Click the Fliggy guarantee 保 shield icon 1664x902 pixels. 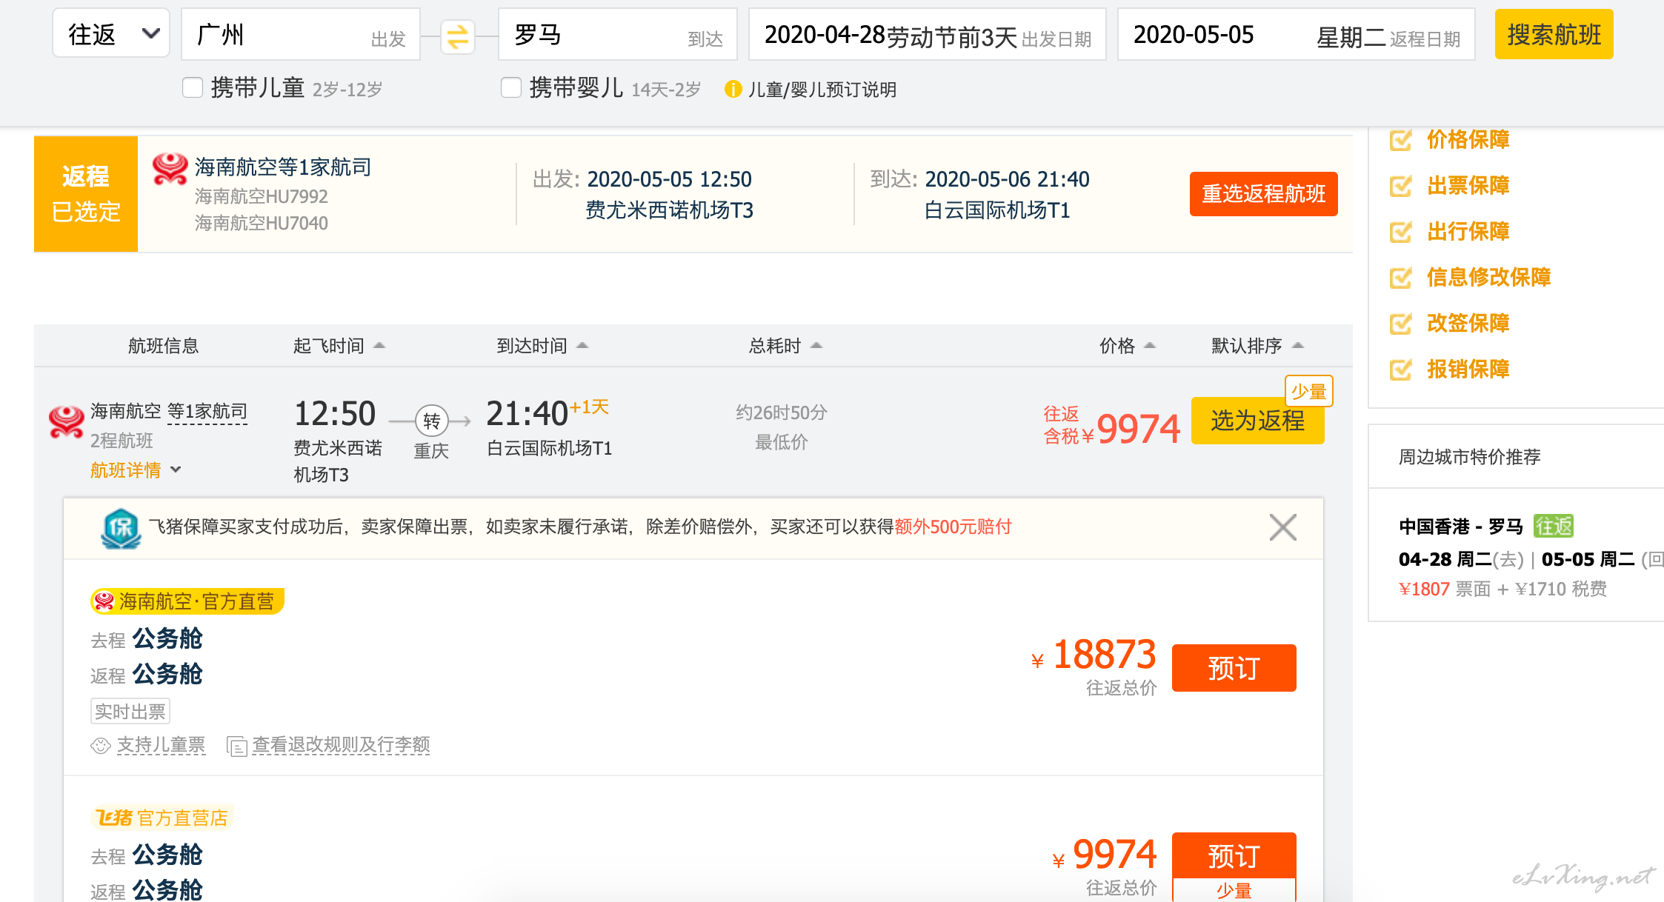tap(121, 528)
